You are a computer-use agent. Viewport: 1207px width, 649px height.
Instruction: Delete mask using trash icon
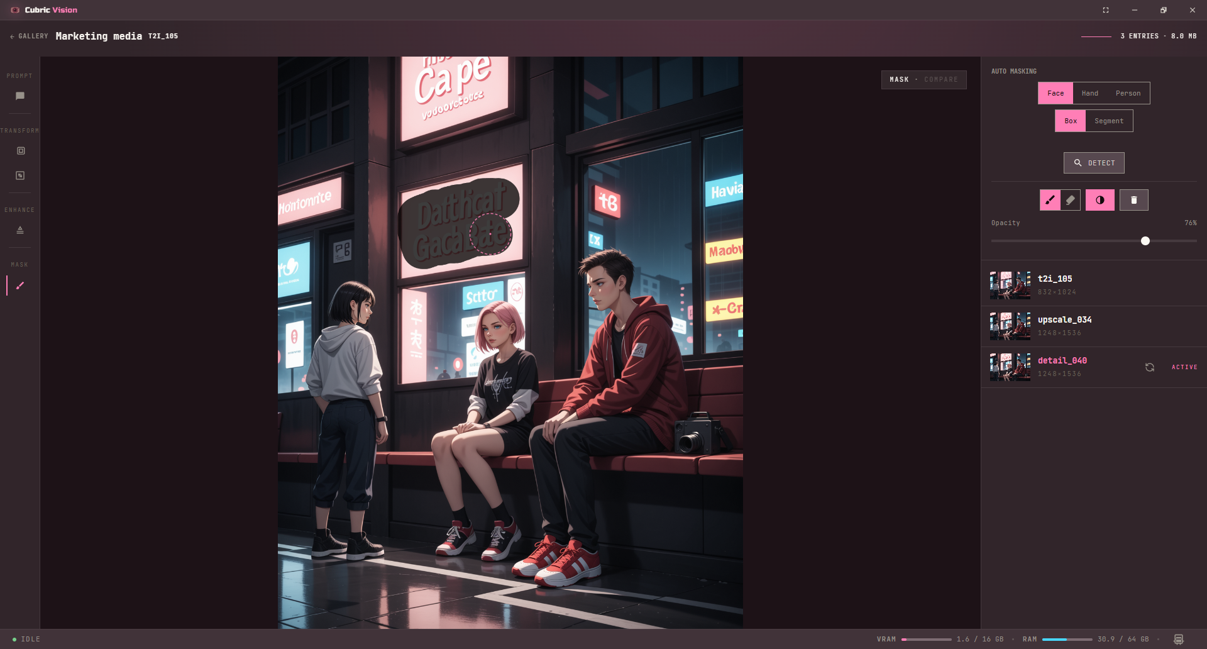click(x=1134, y=200)
